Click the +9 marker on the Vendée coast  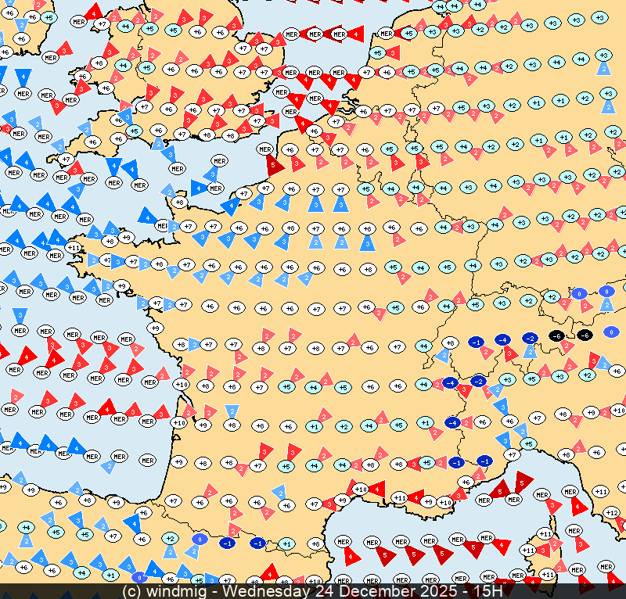coord(155,328)
